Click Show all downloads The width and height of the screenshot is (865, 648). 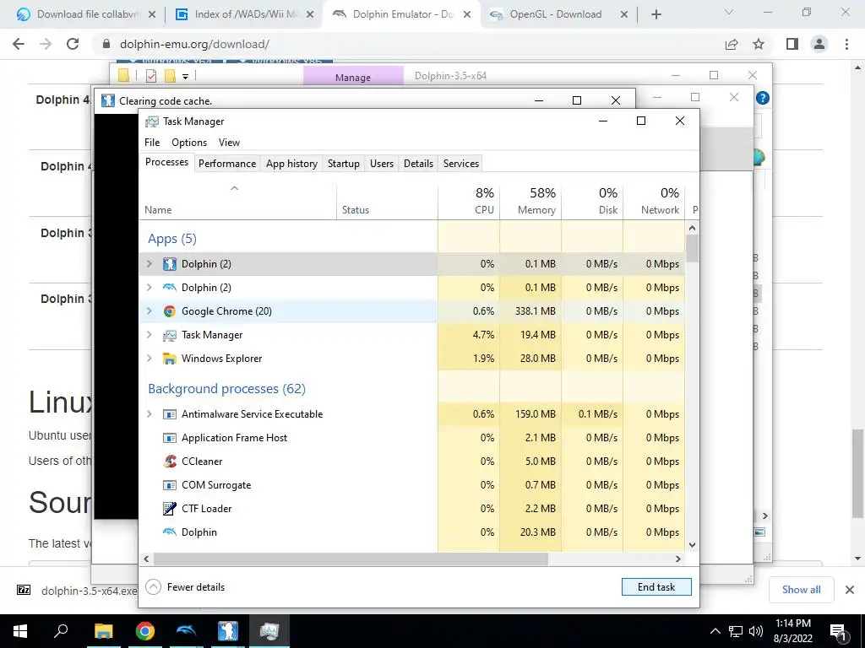click(801, 590)
